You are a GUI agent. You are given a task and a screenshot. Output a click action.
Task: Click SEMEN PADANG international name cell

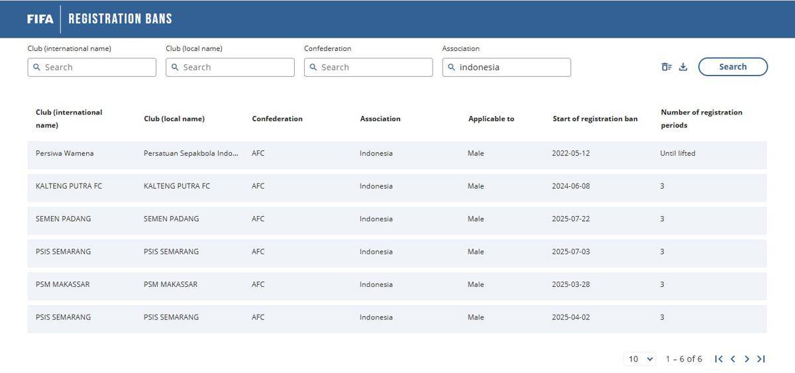64,219
